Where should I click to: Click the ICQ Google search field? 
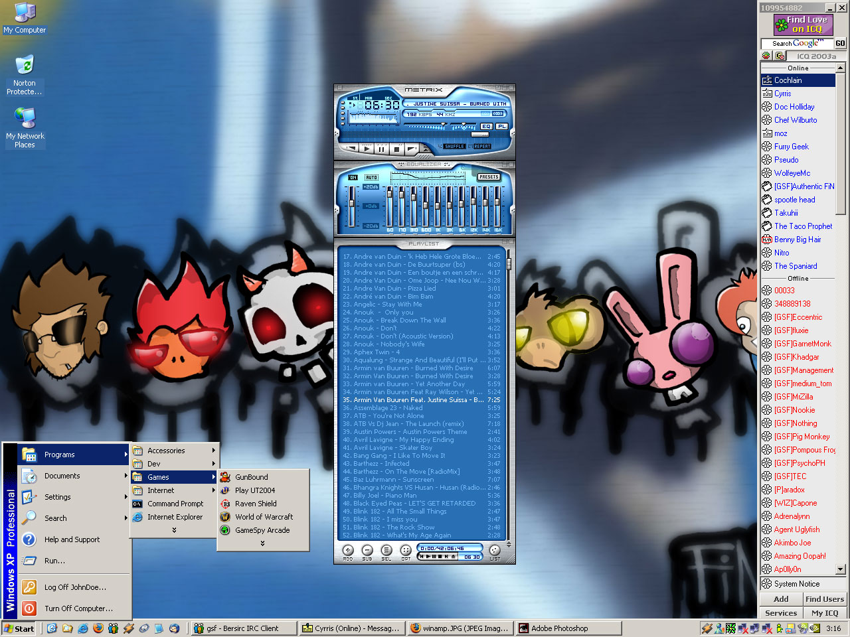tap(797, 44)
